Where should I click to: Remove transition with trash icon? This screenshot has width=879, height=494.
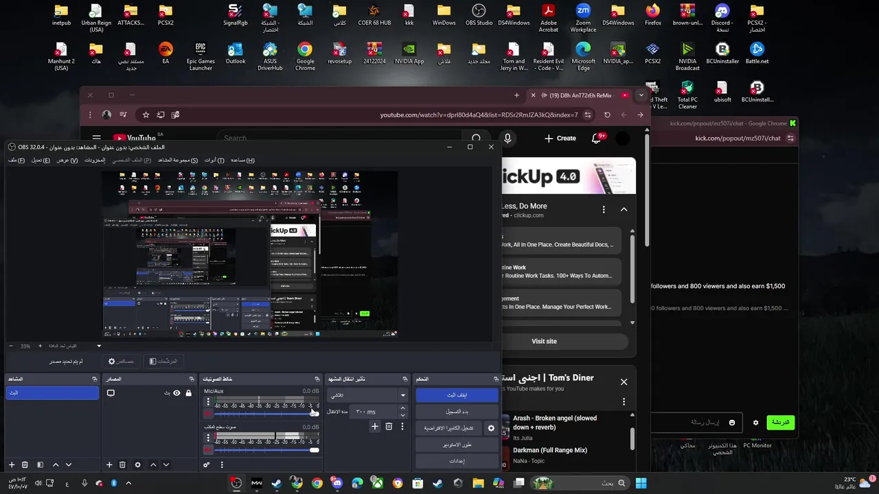point(389,427)
